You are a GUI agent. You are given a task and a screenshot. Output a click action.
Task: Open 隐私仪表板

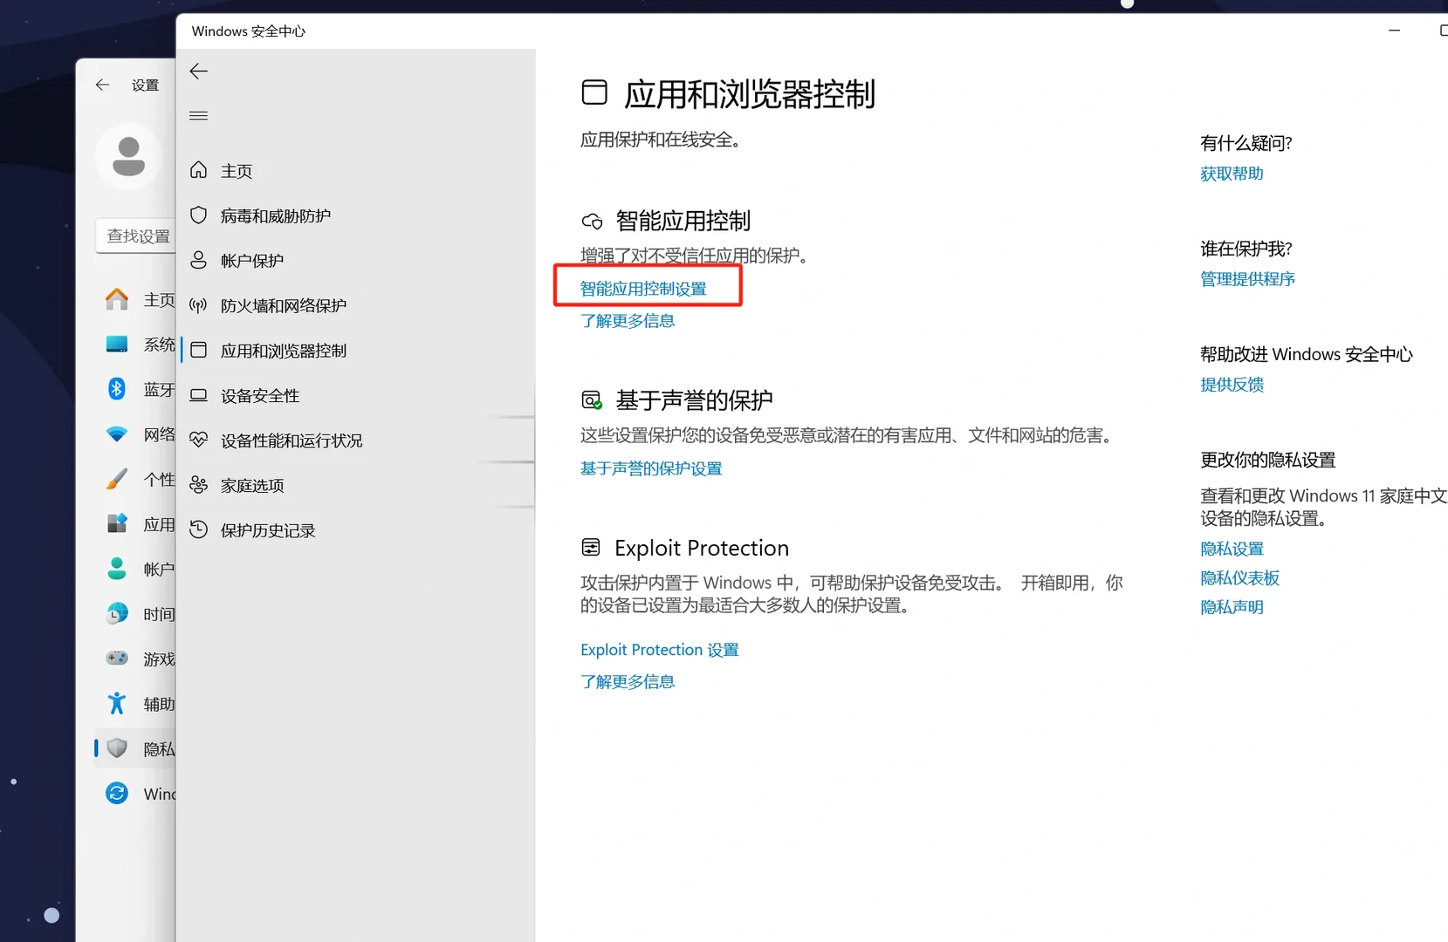coord(1239,577)
